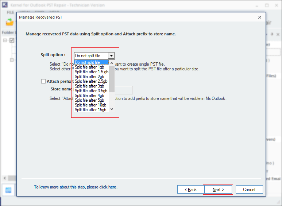Proceed with the Next button

[x=218, y=190]
